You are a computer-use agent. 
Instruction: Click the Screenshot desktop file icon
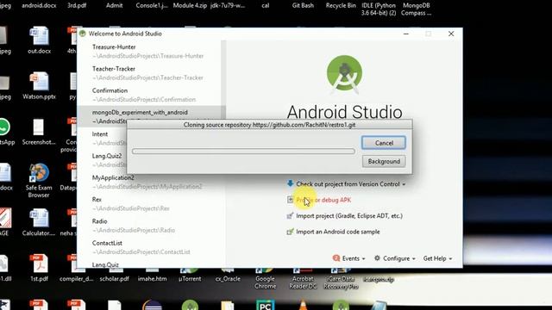tap(39, 127)
